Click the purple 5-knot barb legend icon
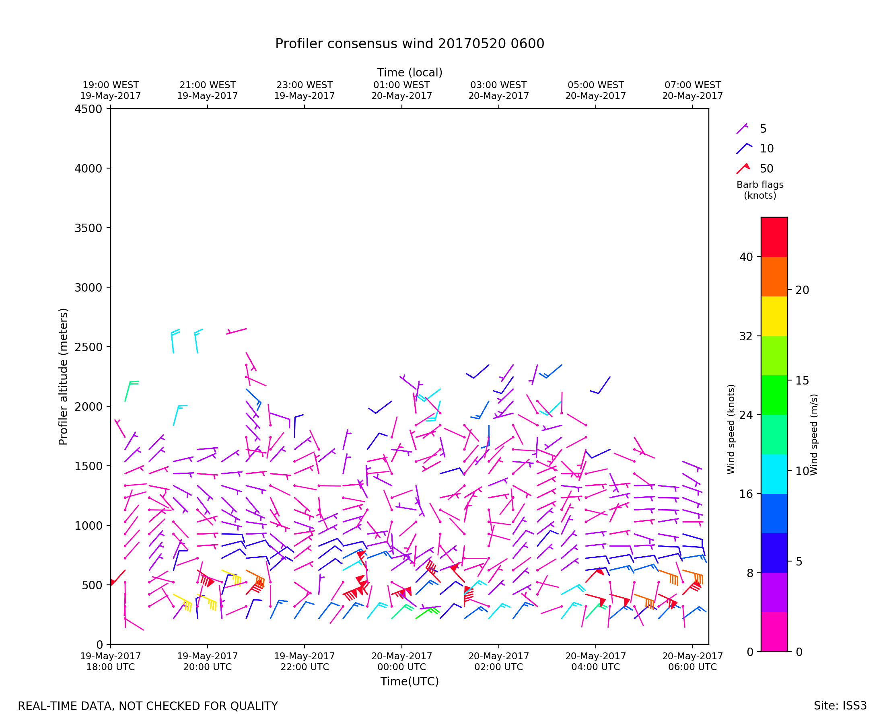Screen dimensions: 885x724 pyautogui.click(x=742, y=128)
